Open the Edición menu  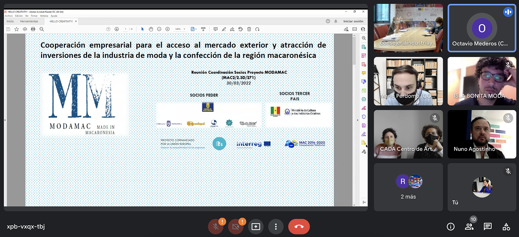click(19, 16)
